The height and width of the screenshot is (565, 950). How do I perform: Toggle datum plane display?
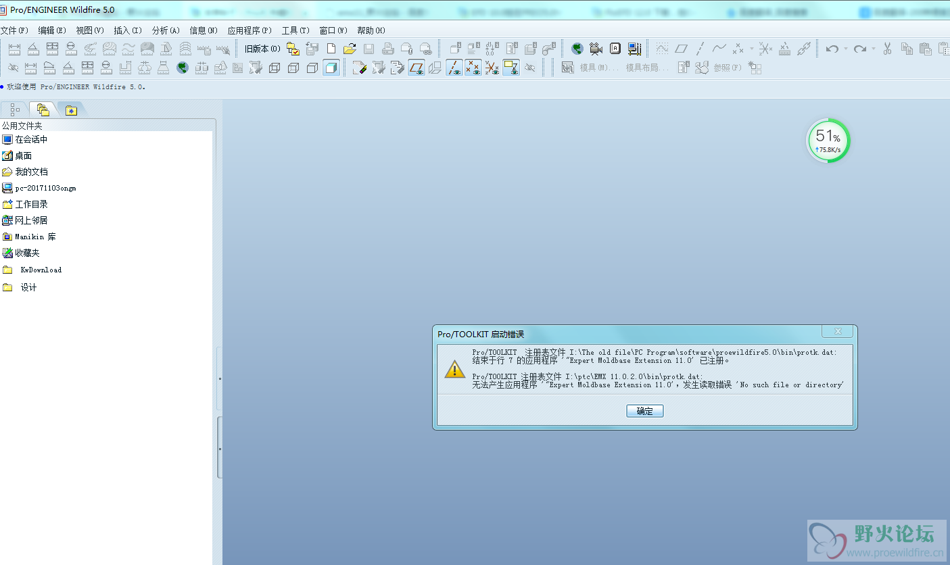pyautogui.click(x=417, y=68)
